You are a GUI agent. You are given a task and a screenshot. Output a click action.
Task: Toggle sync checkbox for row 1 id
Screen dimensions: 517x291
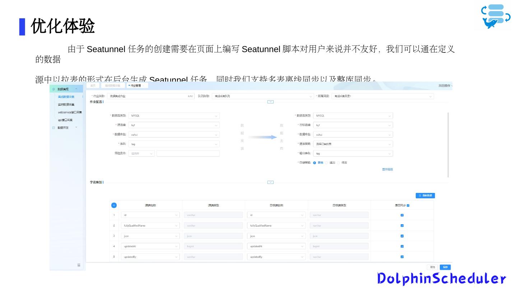click(402, 215)
